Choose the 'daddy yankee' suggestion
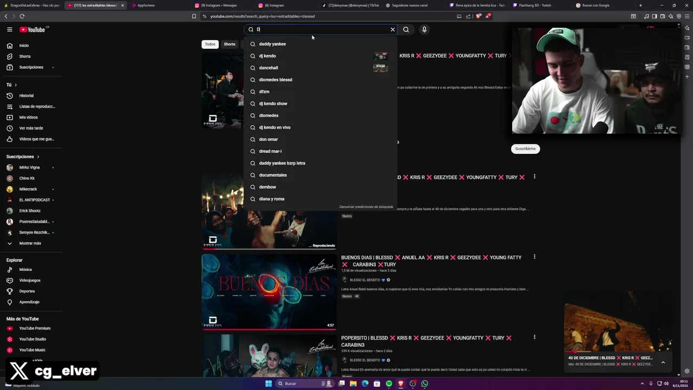Screen dimensions: 693x390 [320, 44]
